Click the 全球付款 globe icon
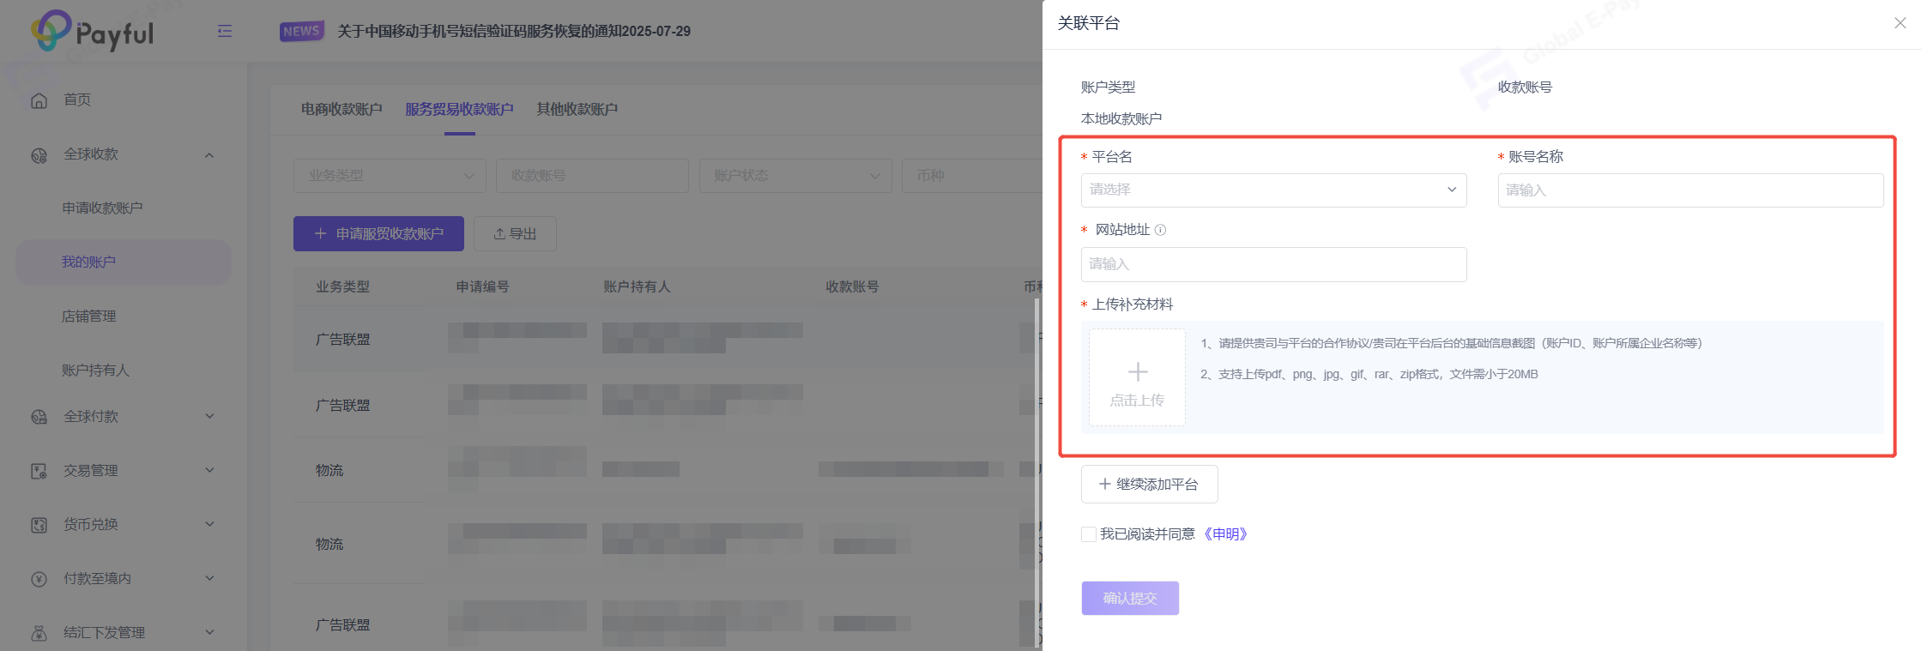The height and width of the screenshot is (651, 1922). pos(39,417)
